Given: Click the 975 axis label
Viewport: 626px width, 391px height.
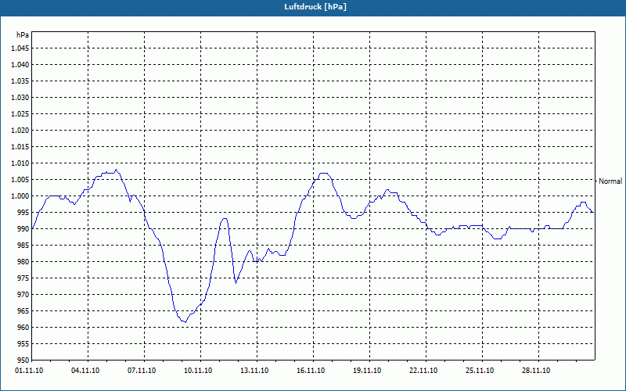Looking at the screenshot, I should click(24, 278).
